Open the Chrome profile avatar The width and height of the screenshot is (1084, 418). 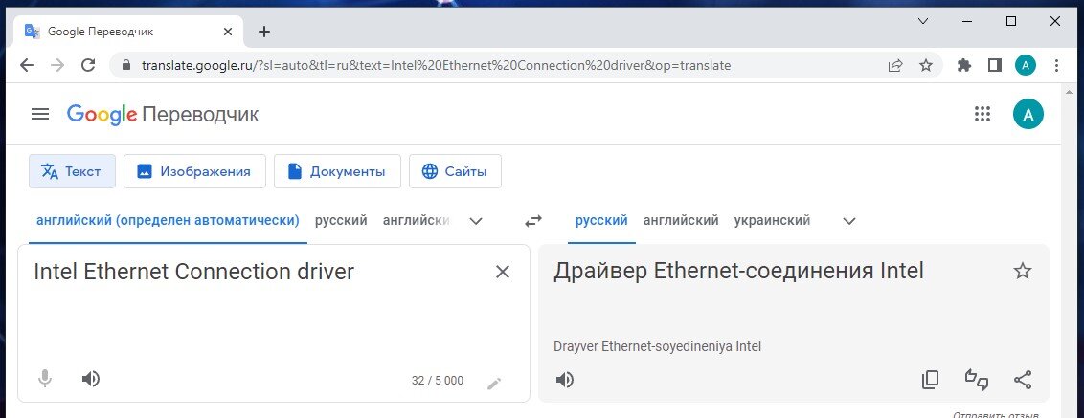(1026, 66)
